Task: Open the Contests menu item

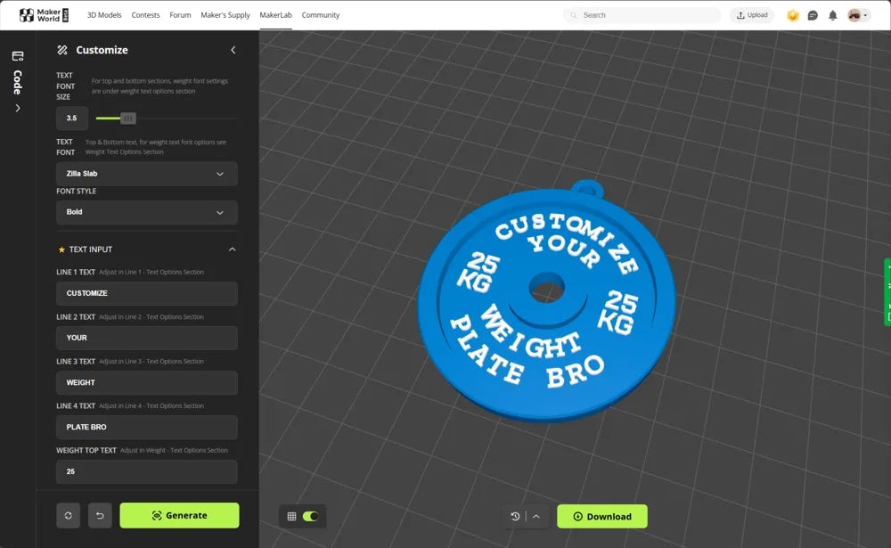Action: tap(145, 15)
